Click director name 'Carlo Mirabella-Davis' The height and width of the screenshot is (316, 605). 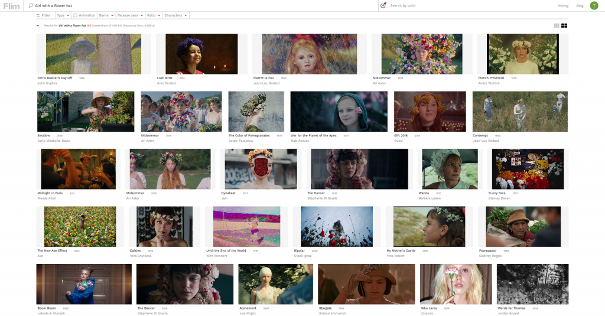(54, 141)
